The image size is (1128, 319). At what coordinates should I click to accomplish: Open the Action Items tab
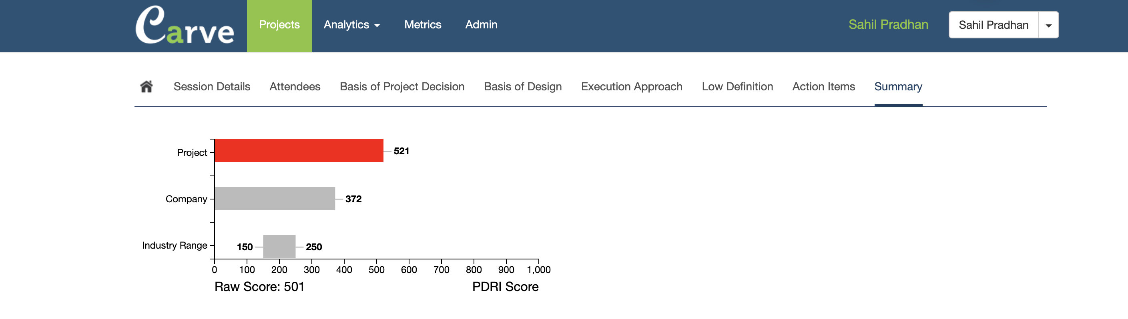point(823,87)
